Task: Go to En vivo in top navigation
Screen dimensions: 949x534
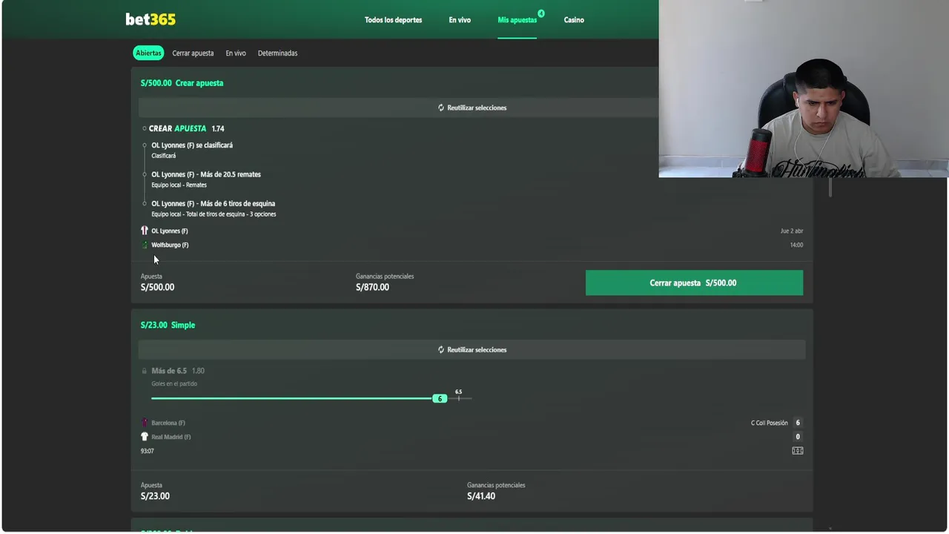Action: point(460,20)
